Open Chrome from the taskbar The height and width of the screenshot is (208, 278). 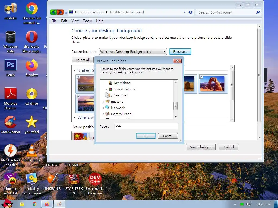tap(34, 204)
